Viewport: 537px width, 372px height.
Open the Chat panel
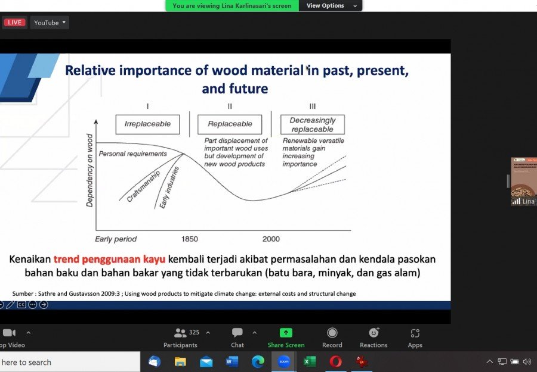pyautogui.click(x=237, y=338)
